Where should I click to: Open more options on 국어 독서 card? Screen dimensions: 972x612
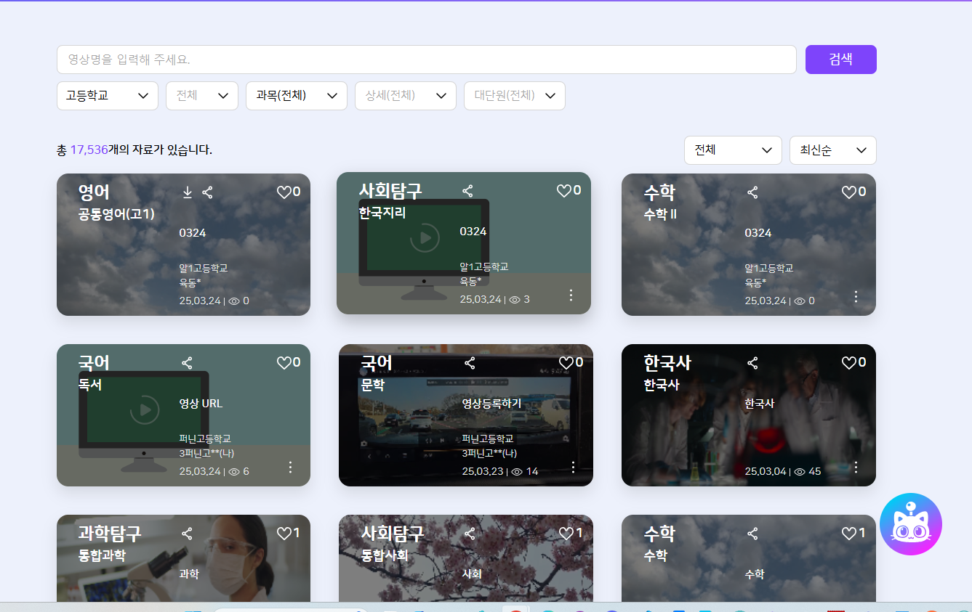pyautogui.click(x=290, y=468)
